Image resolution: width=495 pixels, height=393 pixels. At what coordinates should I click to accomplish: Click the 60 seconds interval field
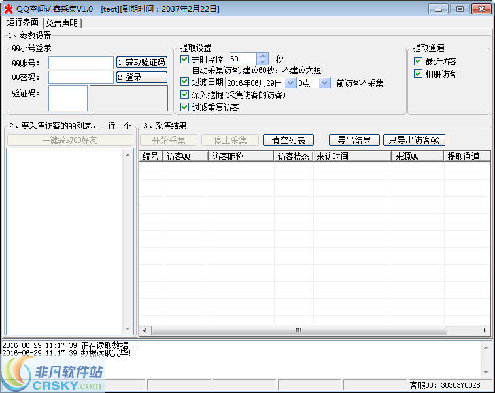click(243, 59)
